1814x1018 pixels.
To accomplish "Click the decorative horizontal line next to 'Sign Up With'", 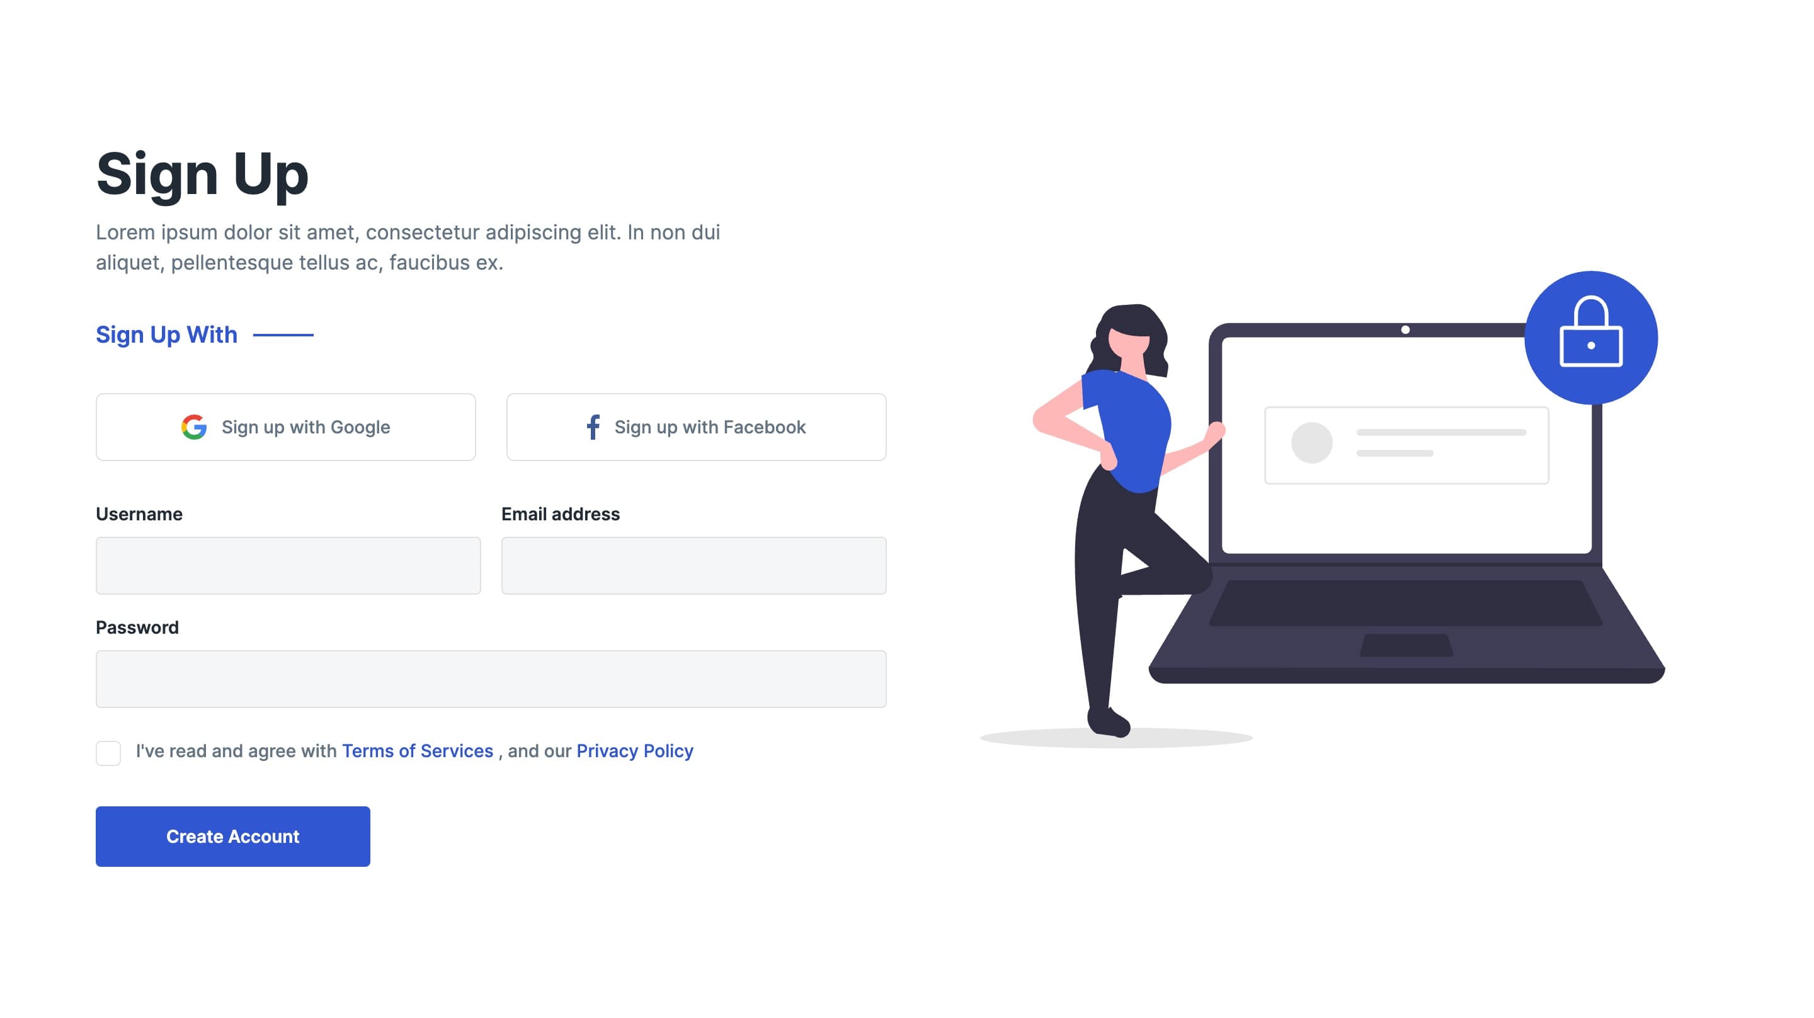I will [285, 334].
